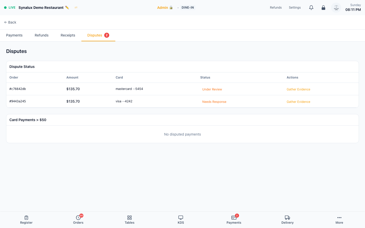Switch to the Payments tab

click(x=14, y=35)
